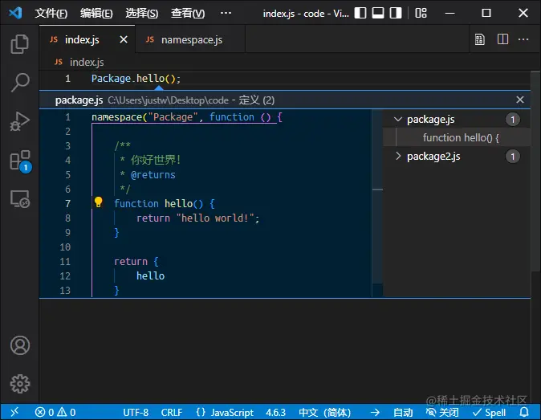This screenshot has width=541, height=420.
Task: Open the 编辑(E) menu
Action: pos(96,14)
